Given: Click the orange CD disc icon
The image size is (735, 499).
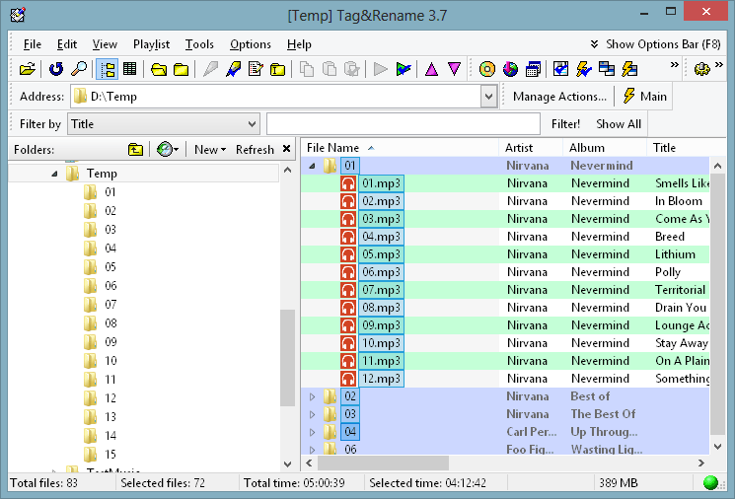Looking at the screenshot, I should 487,69.
